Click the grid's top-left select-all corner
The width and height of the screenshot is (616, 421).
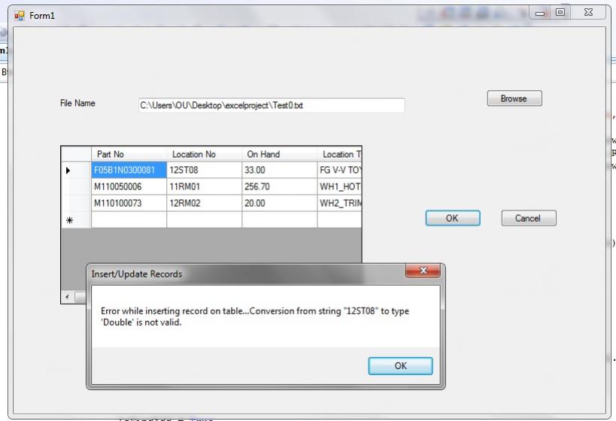[76, 154]
